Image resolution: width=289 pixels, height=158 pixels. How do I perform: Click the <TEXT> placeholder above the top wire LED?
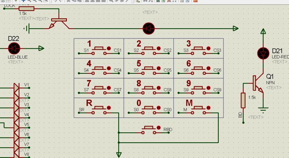click(x=150, y=12)
